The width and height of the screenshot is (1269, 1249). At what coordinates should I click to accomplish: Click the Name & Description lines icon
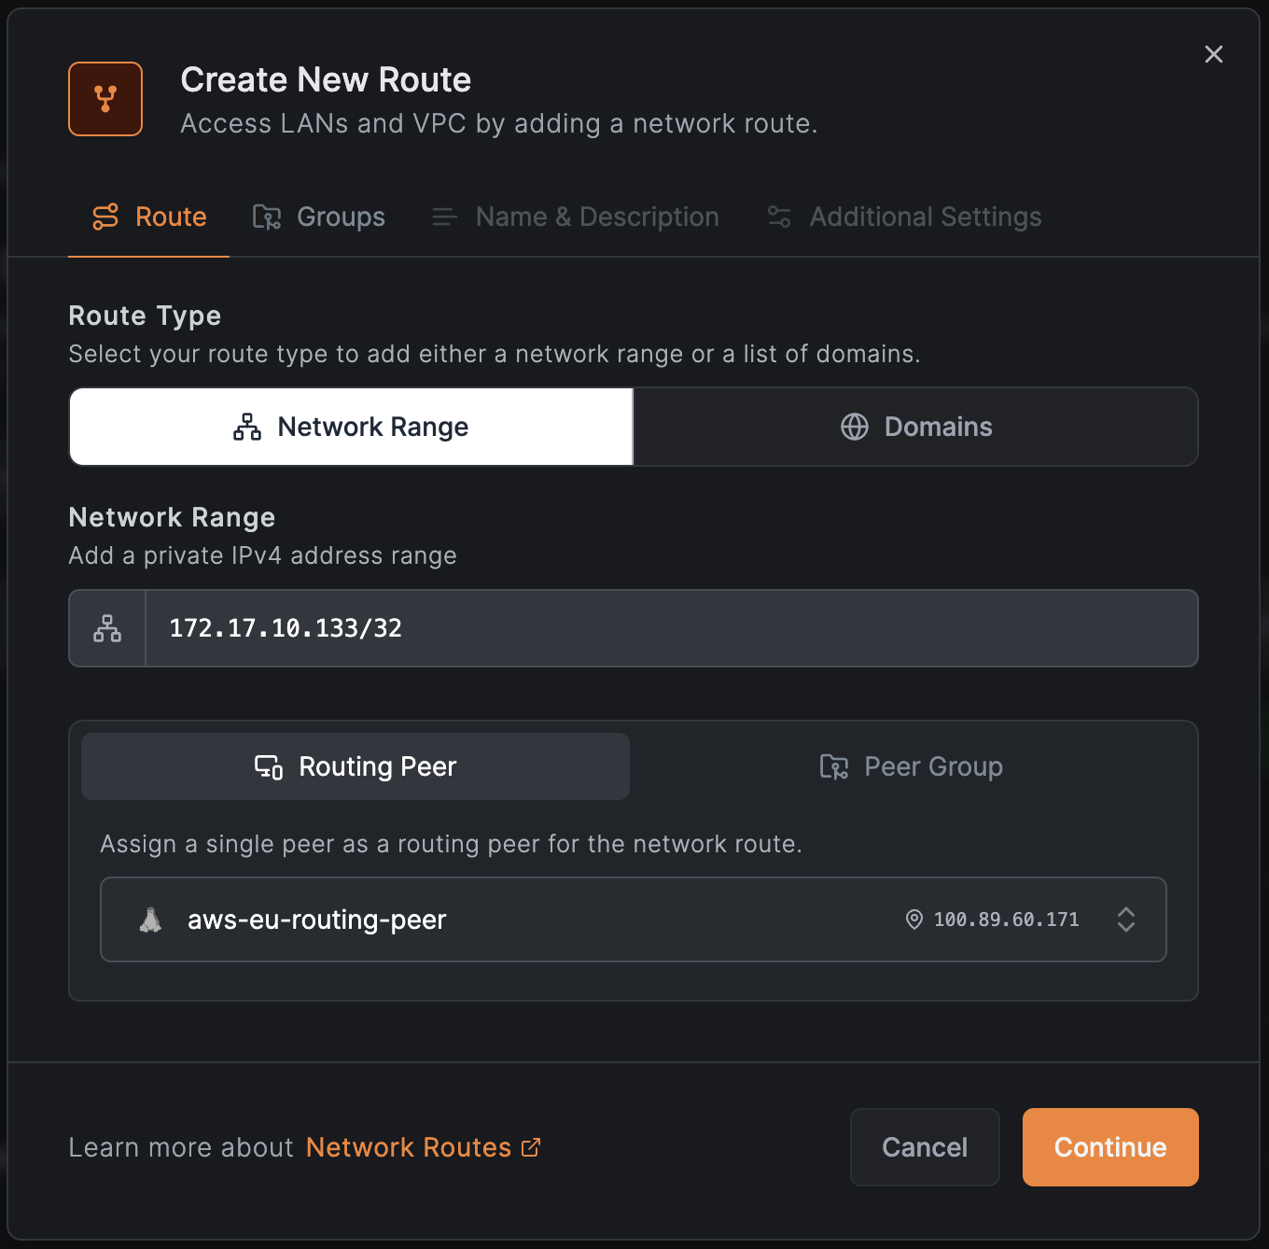tap(444, 217)
